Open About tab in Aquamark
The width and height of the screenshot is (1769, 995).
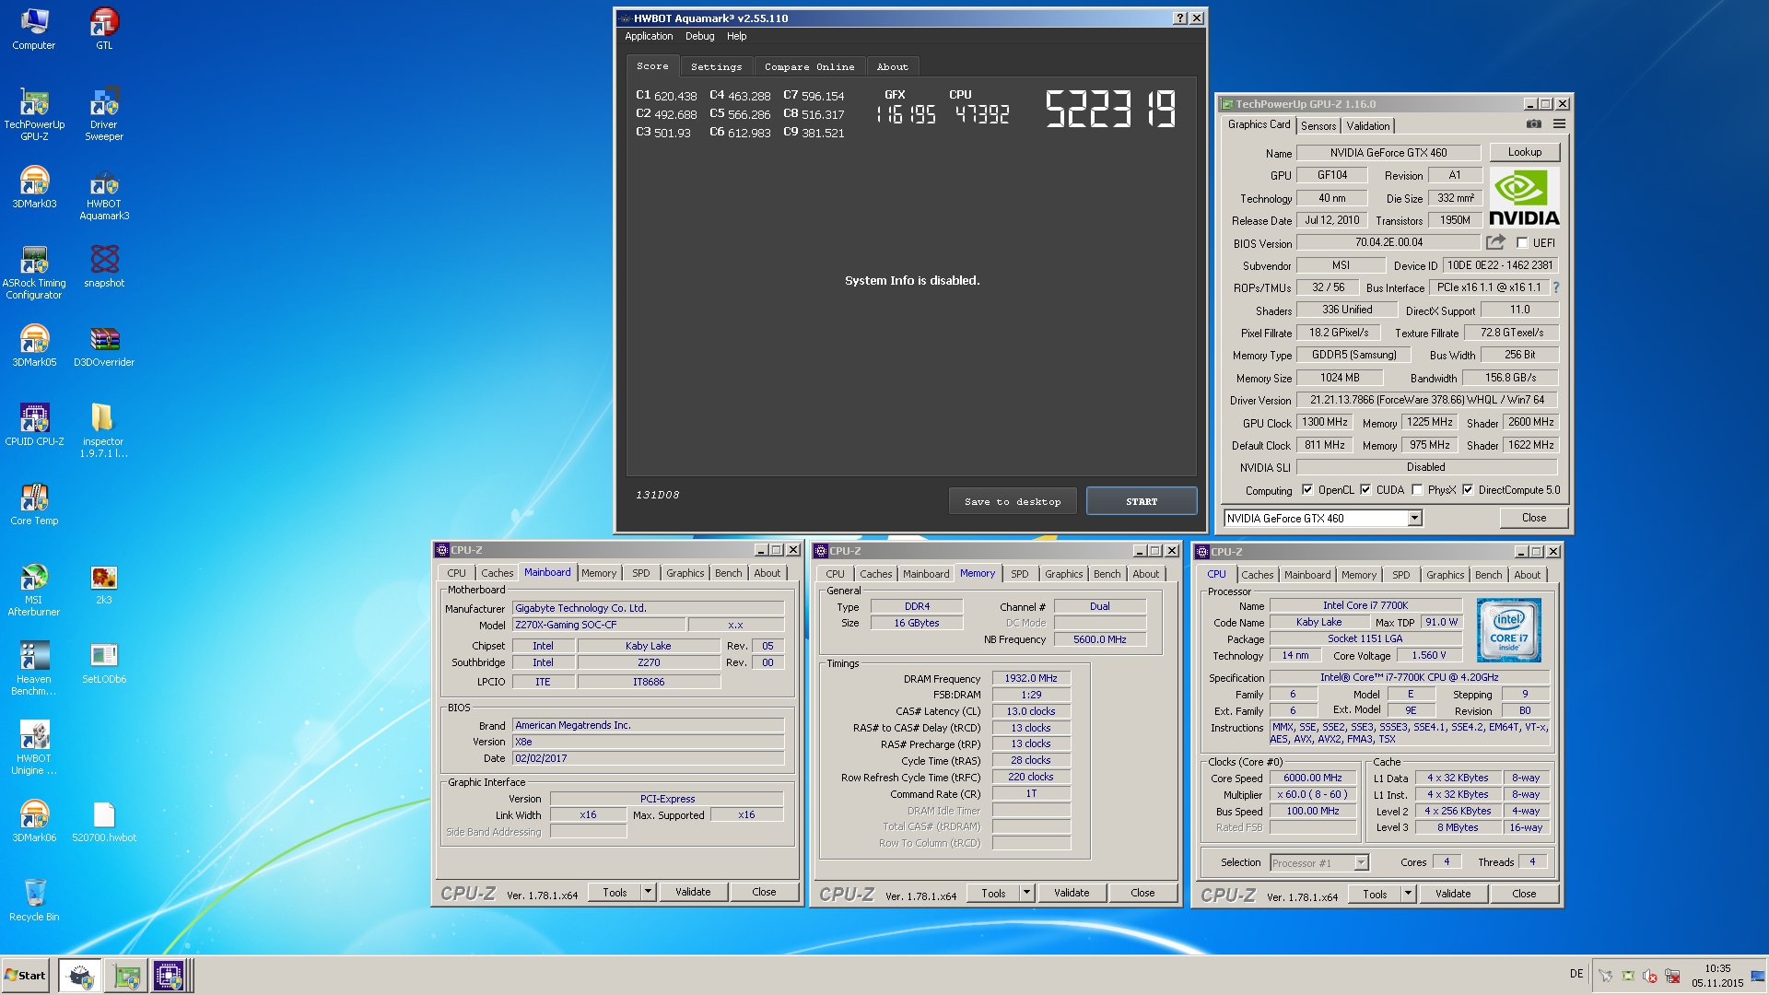coord(892,66)
